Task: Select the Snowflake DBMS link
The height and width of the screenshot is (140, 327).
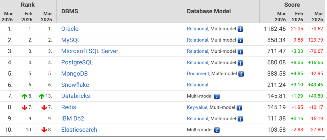Action: pyautogui.click(x=75, y=85)
